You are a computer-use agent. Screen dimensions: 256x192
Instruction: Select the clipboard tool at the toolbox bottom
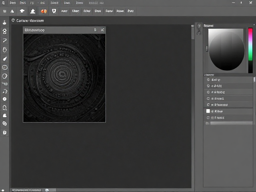[x=4, y=132]
